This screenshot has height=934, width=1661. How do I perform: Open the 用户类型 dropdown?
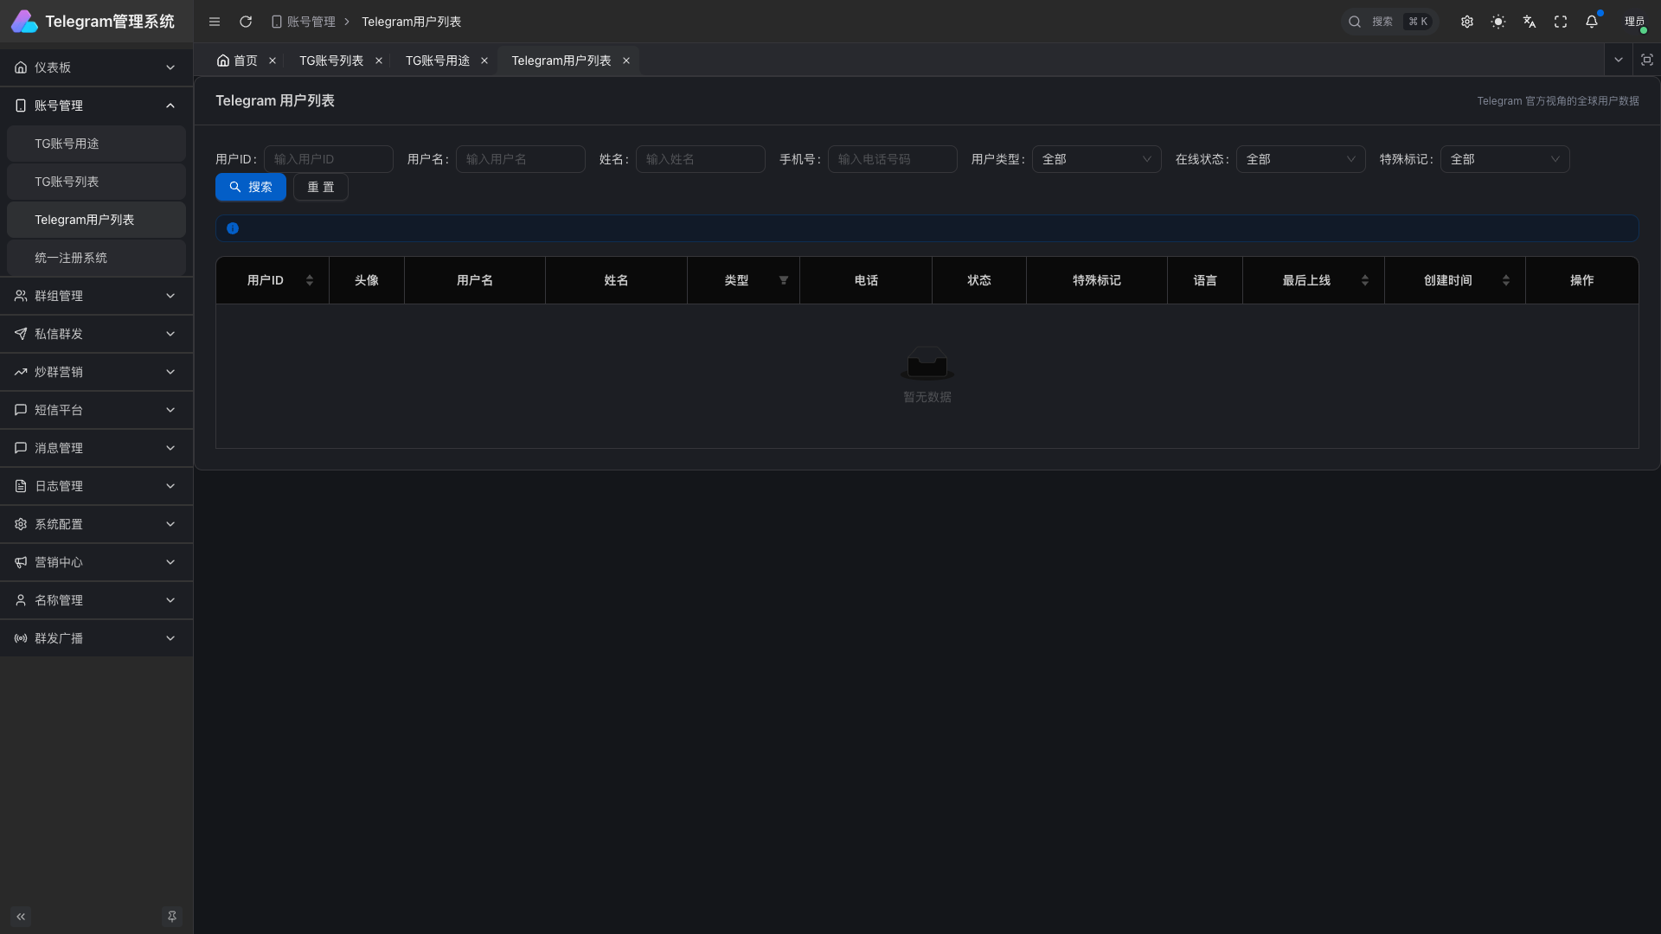click(x=1096, y=159)
